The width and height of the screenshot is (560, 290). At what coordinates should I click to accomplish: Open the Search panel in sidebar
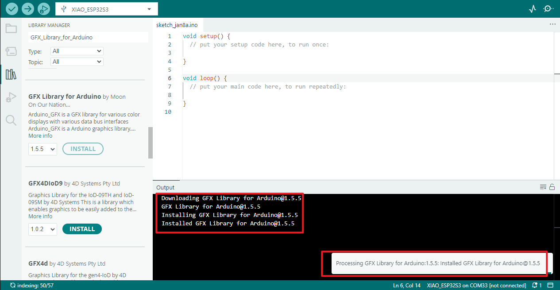11,120
